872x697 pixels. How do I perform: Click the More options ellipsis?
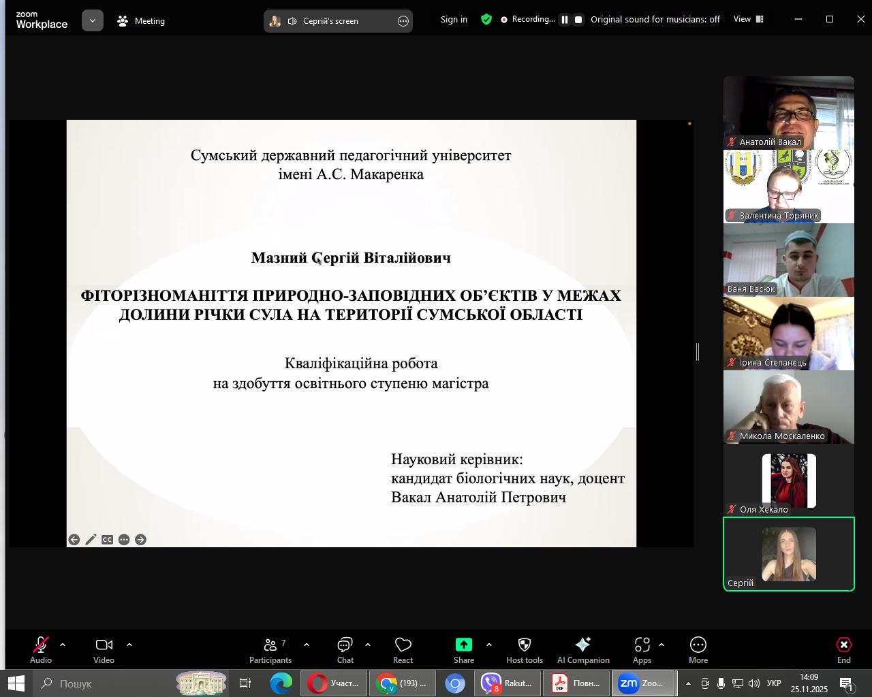pyautogui.click(x=698, y=650)
